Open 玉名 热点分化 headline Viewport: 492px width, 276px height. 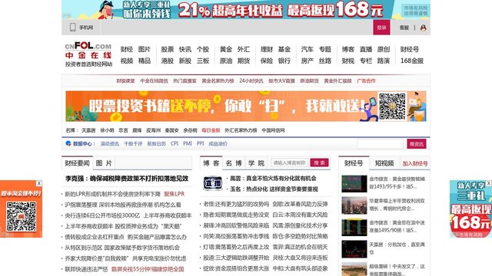[274, 189]
